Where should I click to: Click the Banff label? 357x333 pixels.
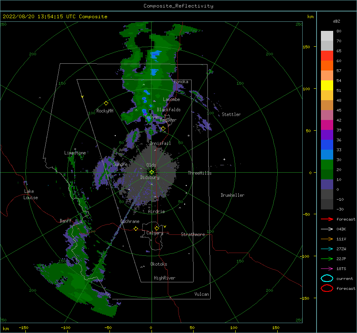pyautogui.click(x=65, y=221)
